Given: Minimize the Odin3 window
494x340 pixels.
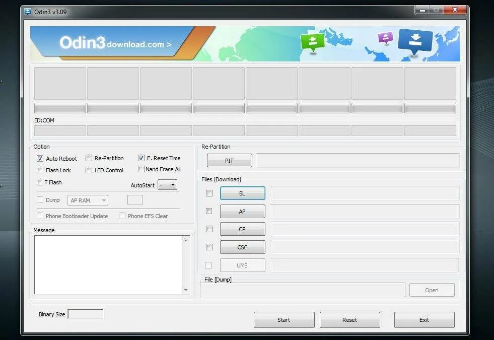Looking at the screenshot, I should tap(422, 10).
